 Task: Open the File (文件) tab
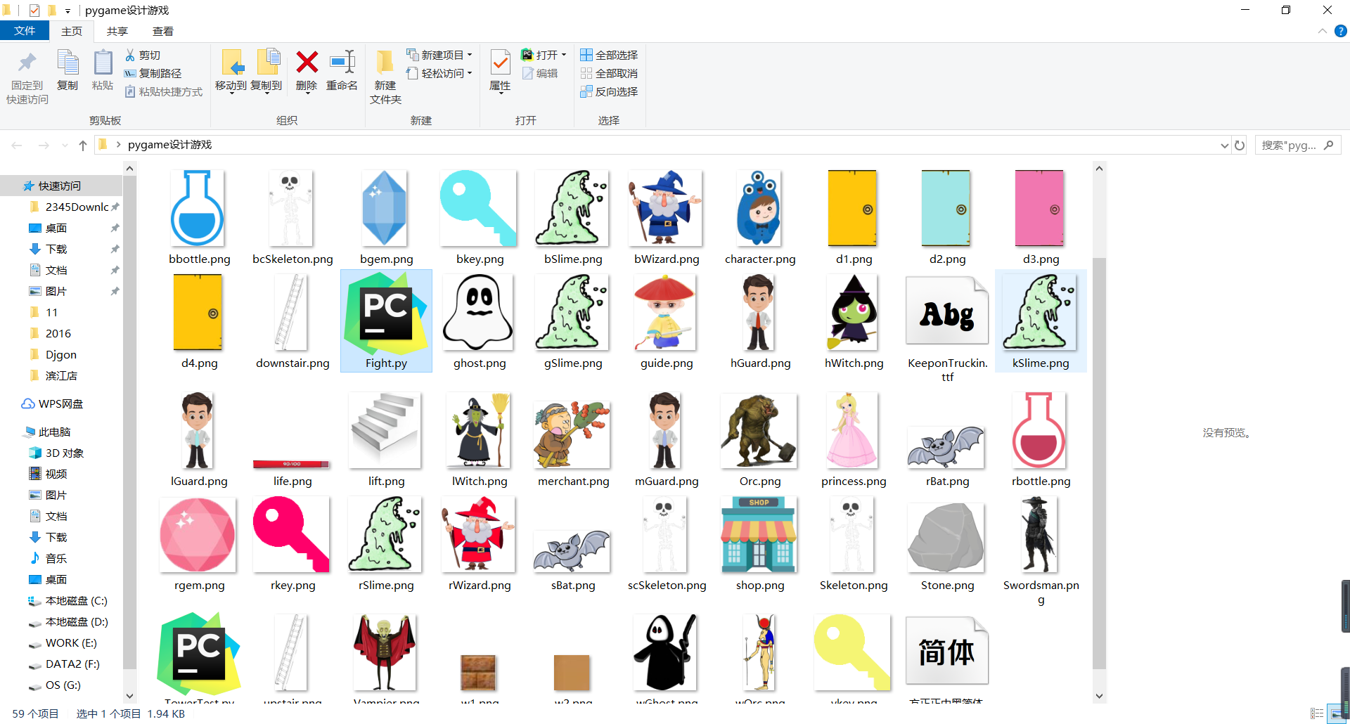25,31
